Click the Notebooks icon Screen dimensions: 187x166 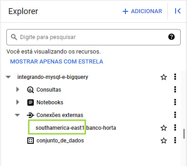click(31, 103)
